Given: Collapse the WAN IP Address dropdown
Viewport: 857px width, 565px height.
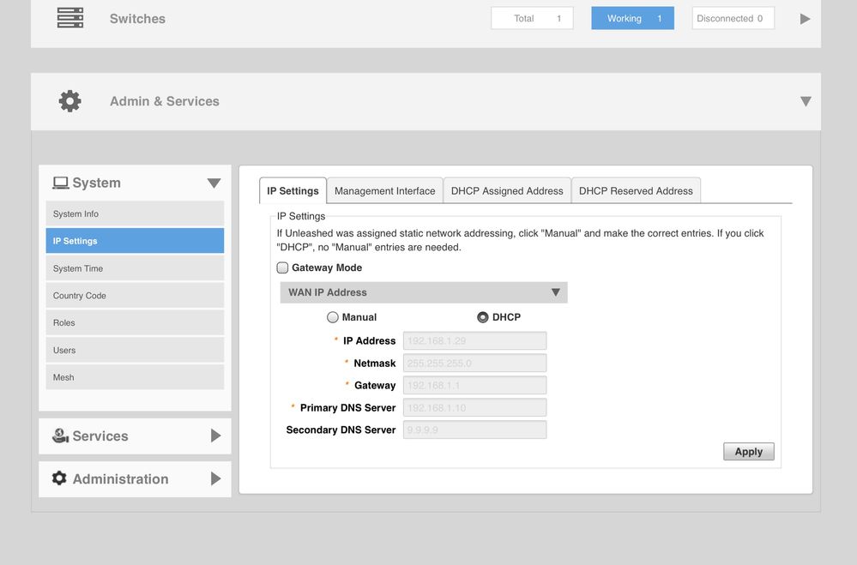Looking at the screenshot, I should 555,292.
